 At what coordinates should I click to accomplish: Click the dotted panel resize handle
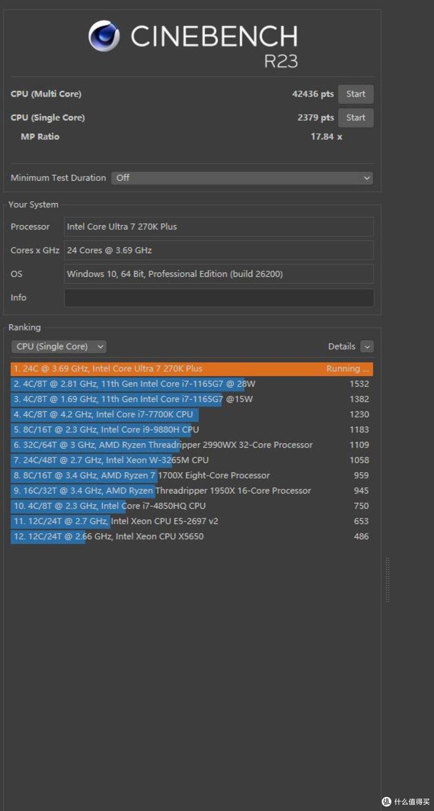point(387,580)
